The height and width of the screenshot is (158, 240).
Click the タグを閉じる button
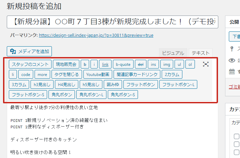point(66,74)
